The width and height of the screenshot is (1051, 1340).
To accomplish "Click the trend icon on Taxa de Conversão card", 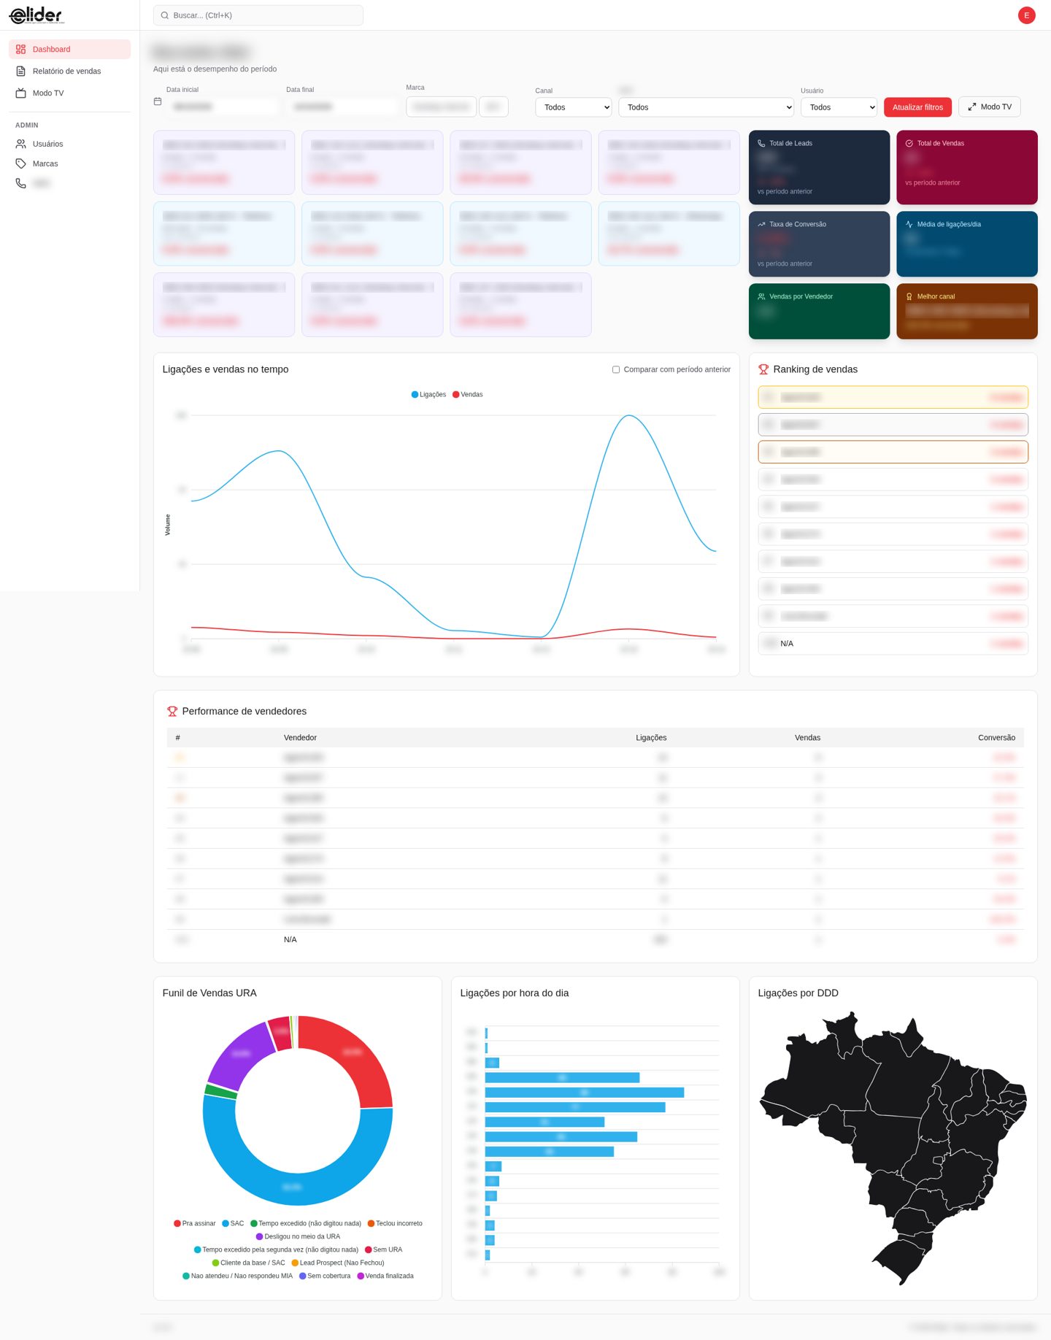I will tap(761, 225).
